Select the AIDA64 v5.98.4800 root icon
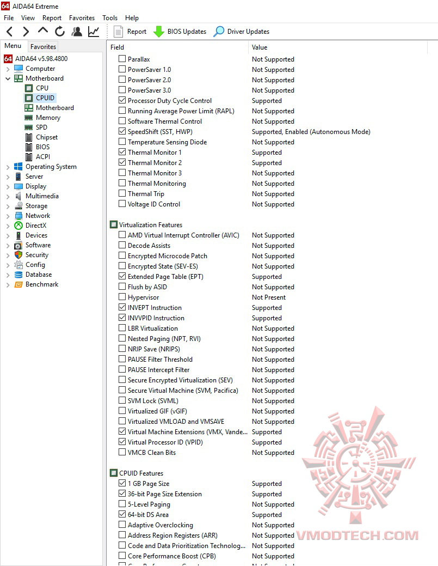 click(x=8, y=59)
